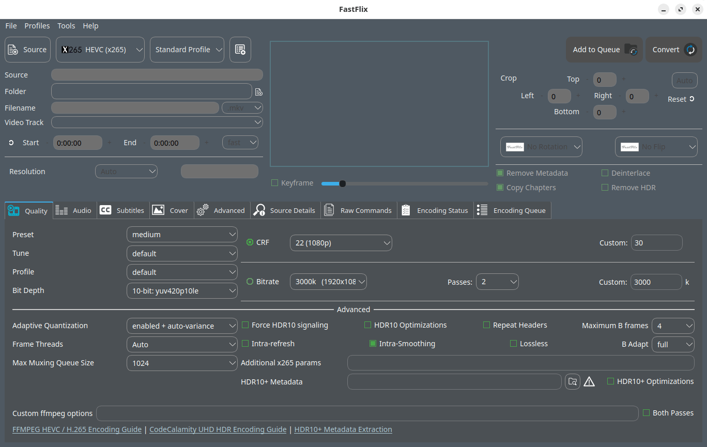Viewport: 707px width, 447px height.
Task: Open the HEVC (x265) encoder dropdown
Action: (x=100, y=50)
